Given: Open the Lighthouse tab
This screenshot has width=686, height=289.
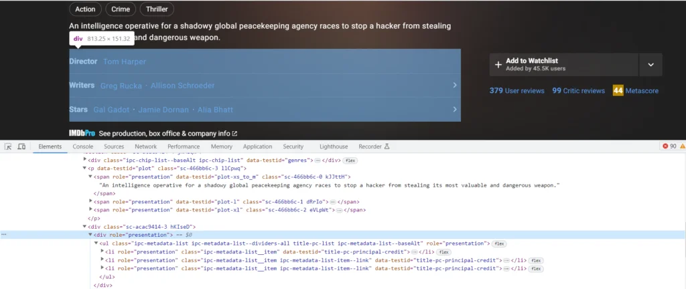Looking at the screenshot, I should point(334,147).
